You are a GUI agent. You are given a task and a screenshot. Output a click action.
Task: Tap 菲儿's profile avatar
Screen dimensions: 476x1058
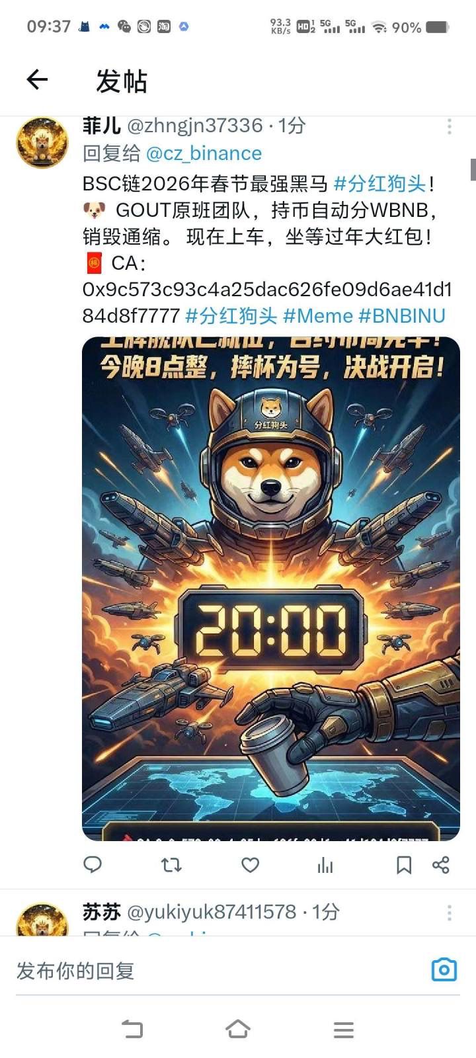(x=42, y=142)
